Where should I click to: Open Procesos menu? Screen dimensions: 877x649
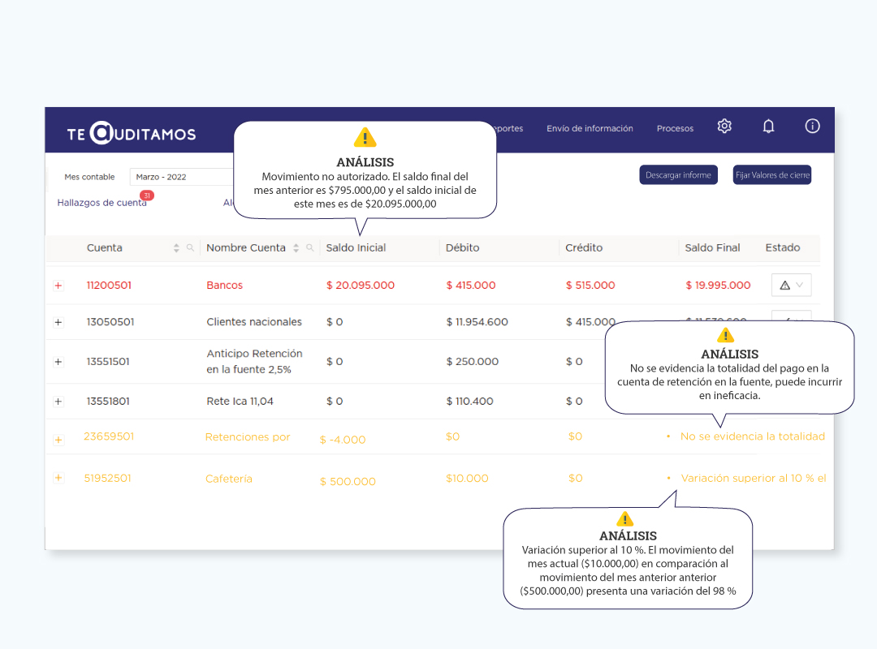(x=675, y=128)
